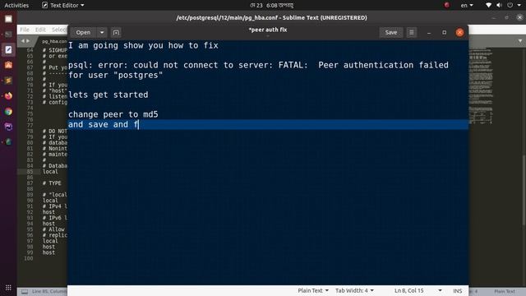
Task: Click the Save button in Text Editor
Action: (391, 33)
